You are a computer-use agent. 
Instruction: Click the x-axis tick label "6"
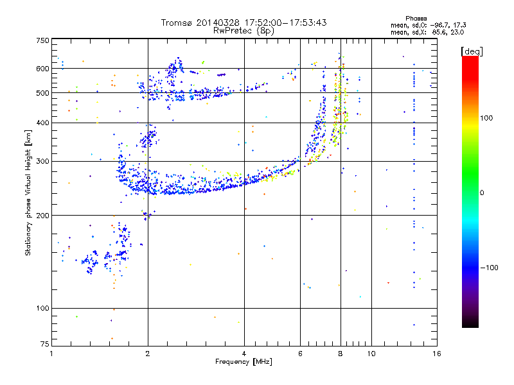[300, 354]
